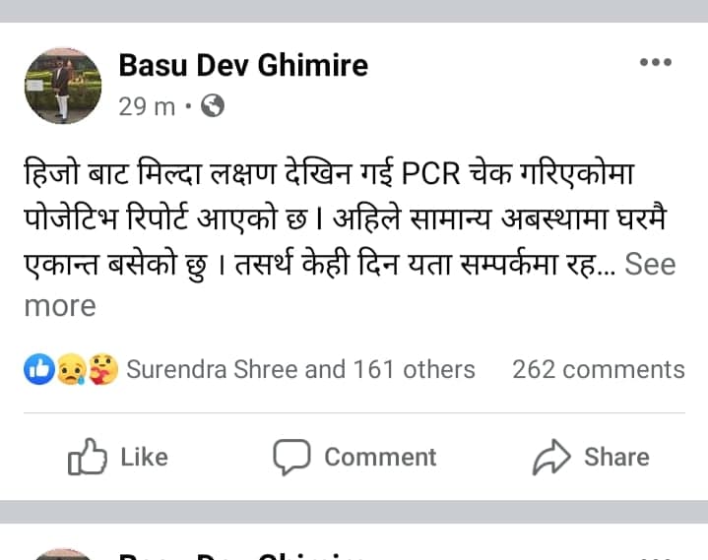Click the speech bubble Comment icon
Image resolution: width=708 pixels, height=560 pixels.
pyautogui.click(x=291, y=457)
